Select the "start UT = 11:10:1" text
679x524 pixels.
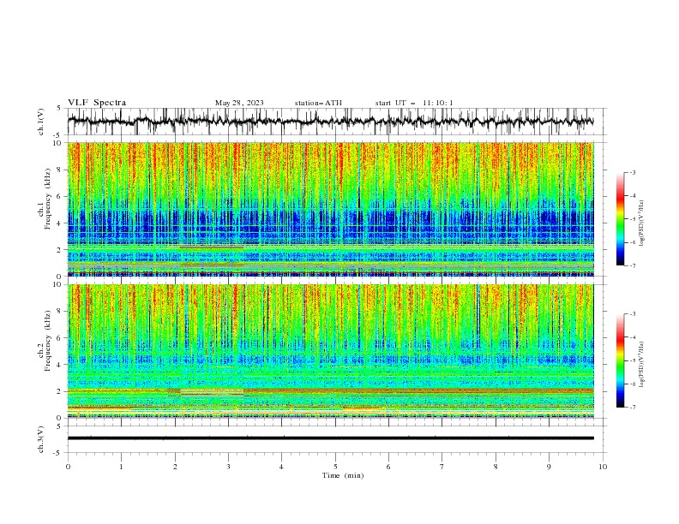(x=414, y=103)
